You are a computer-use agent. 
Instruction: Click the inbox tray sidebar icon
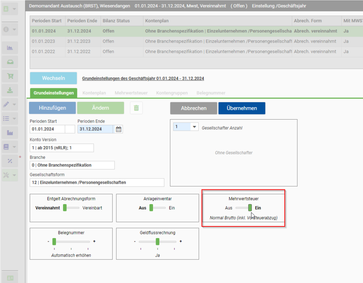pos(10,62)
